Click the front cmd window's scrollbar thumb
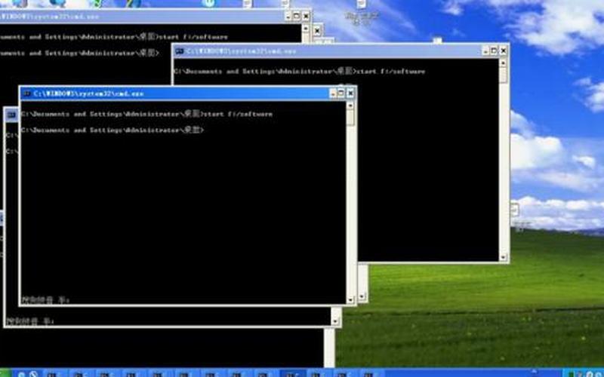604x377 pixels. click(350, 118)
